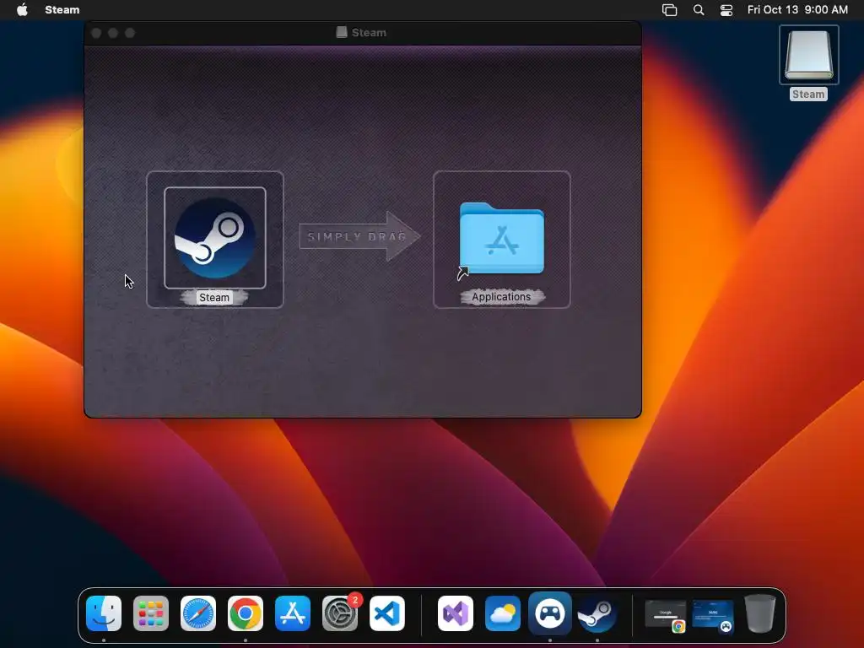Open Stage Manager windows icon in menu bar
The image size is (864, 648).
[669, 10]
